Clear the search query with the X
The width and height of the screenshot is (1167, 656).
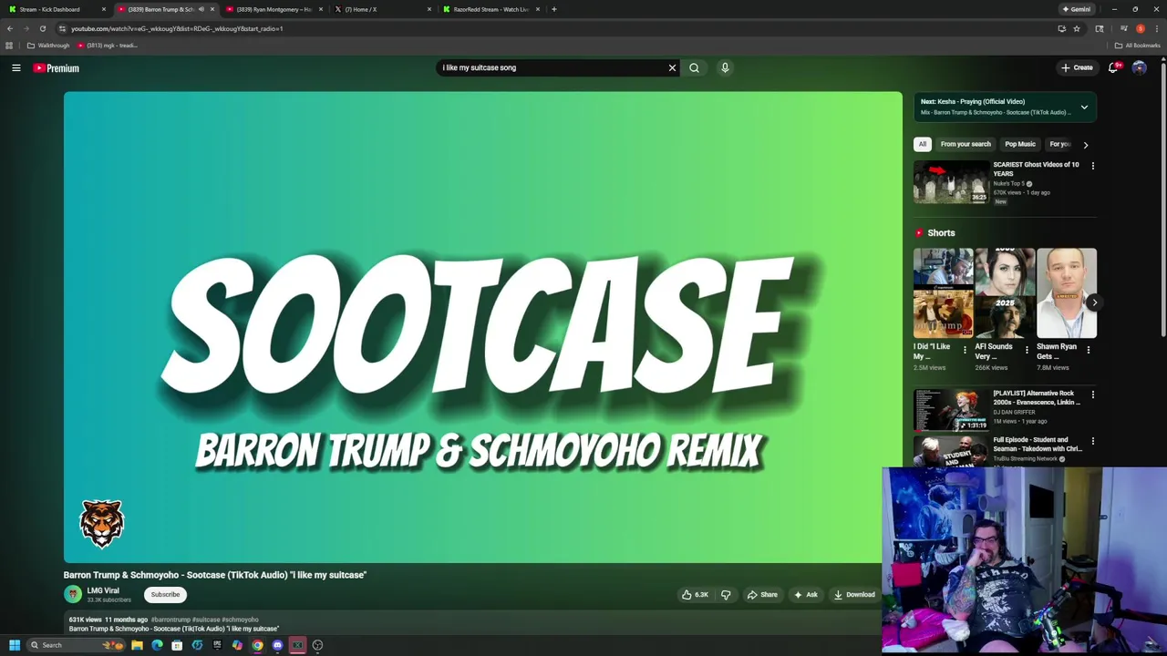point(673,67)
